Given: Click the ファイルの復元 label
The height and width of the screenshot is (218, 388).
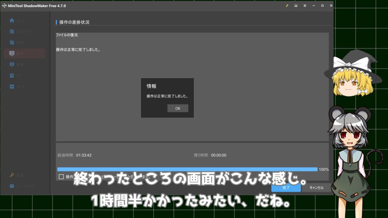Looking at the screenshot, I should pyautogui.click(x=67, y=35).
